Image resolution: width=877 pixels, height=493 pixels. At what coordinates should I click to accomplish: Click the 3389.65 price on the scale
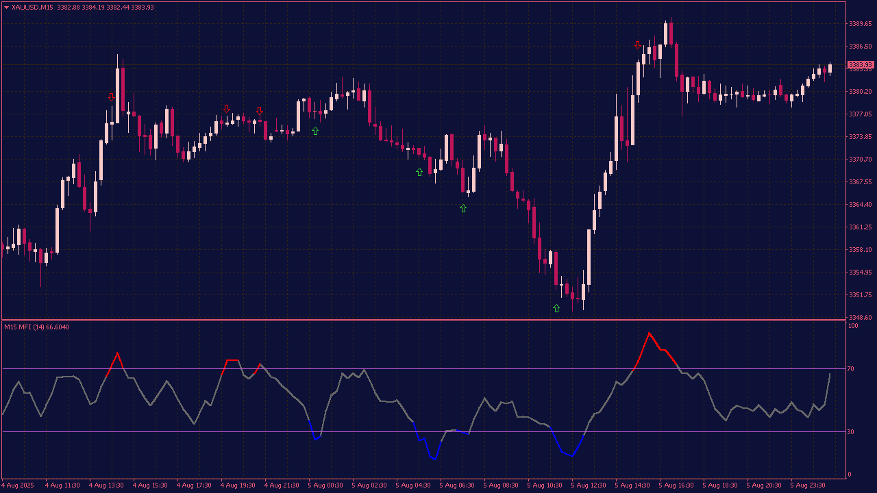pyautogui.click(x=860, y=24)
